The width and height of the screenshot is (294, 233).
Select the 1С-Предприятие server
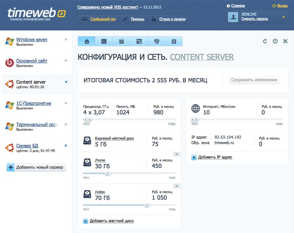pyautogui.click(x=33, y=103)
